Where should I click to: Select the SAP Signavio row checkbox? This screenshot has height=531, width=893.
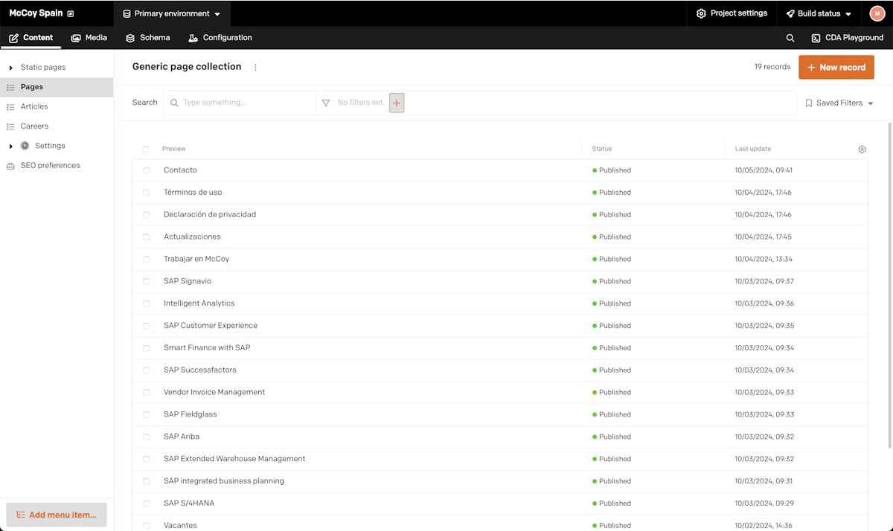pyautogui.click(x=146, y=282)
